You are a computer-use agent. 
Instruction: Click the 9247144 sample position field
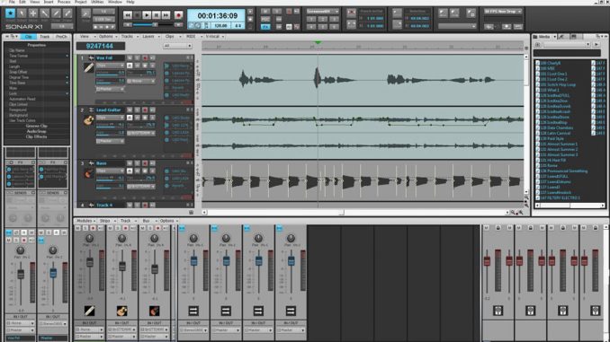tap(101, 46)
